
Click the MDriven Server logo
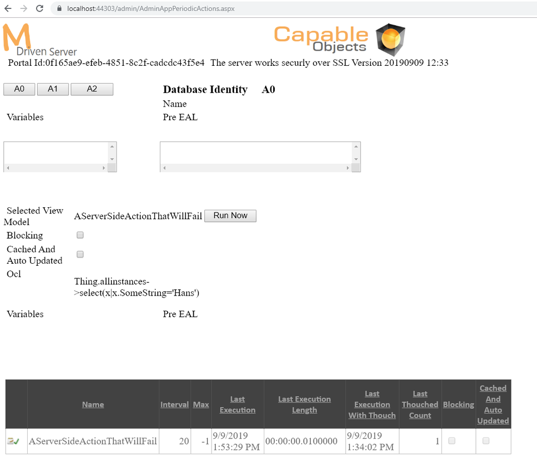click(40, 40)
